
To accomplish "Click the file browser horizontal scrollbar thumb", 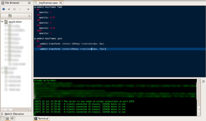I will pos(8,110).
